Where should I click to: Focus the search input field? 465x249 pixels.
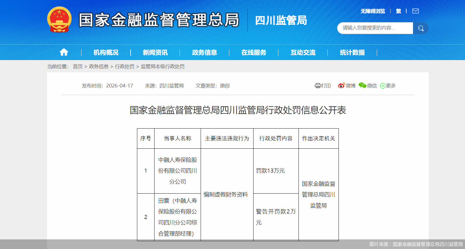coord(375,28)
